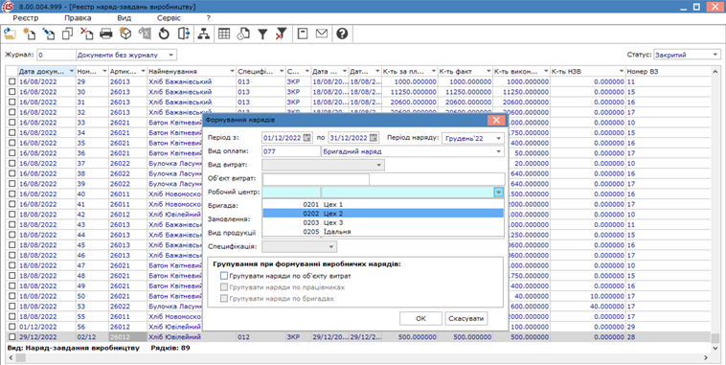The height and width of the screenshot is (365, 726).
Task: Open the ? help menu
Action: click(x=209, y=18)
